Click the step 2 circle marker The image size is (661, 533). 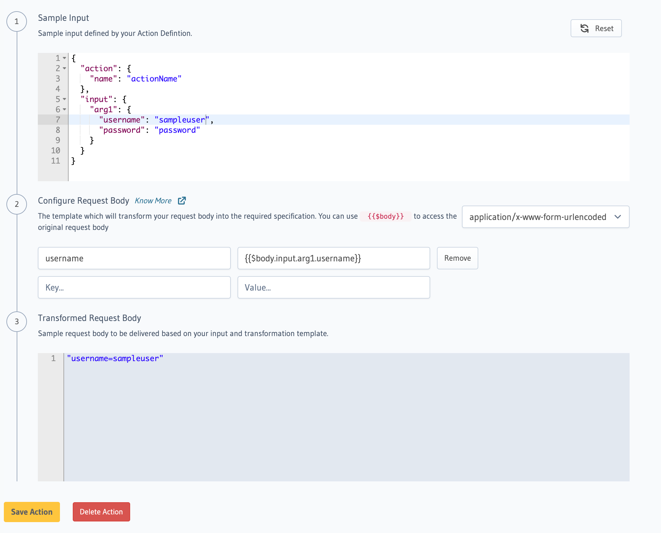point(17,204)
